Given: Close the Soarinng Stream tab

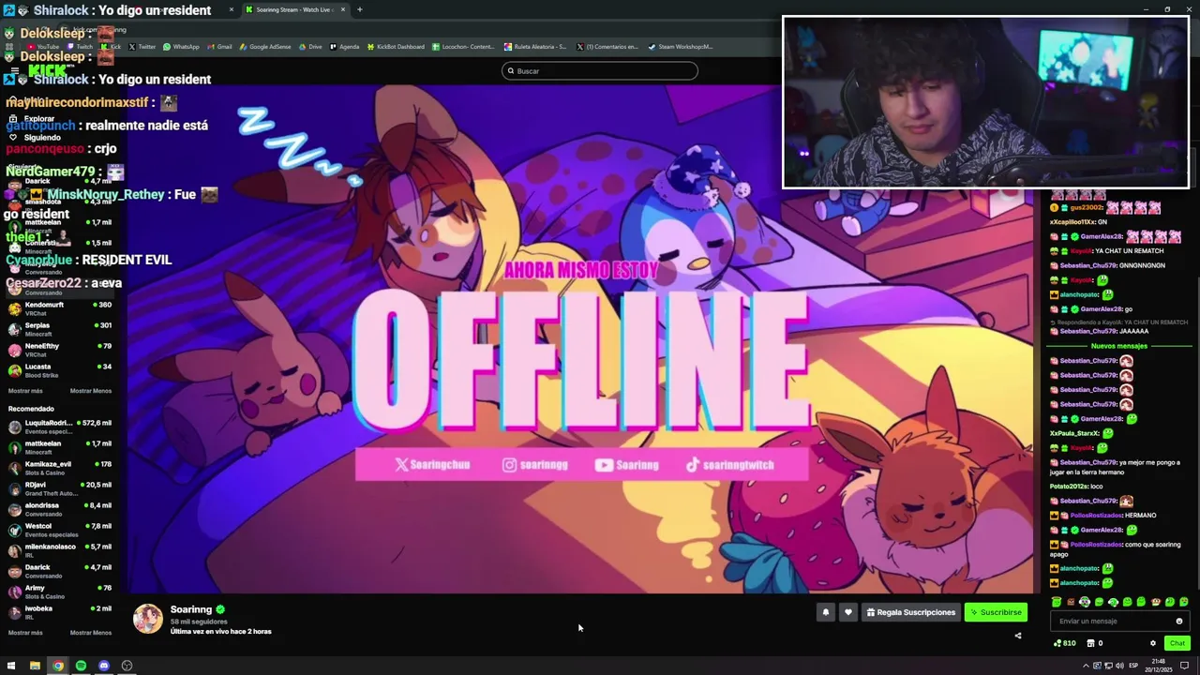Looking at the screenshot, I should [x=343, y=9].
